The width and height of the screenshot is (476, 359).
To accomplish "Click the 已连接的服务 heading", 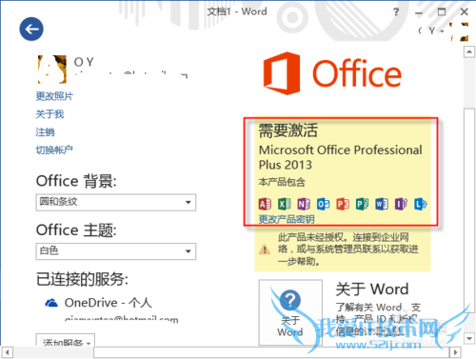I will point(82,279).
